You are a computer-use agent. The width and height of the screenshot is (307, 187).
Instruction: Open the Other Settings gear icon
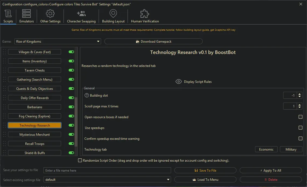[50, 13]
